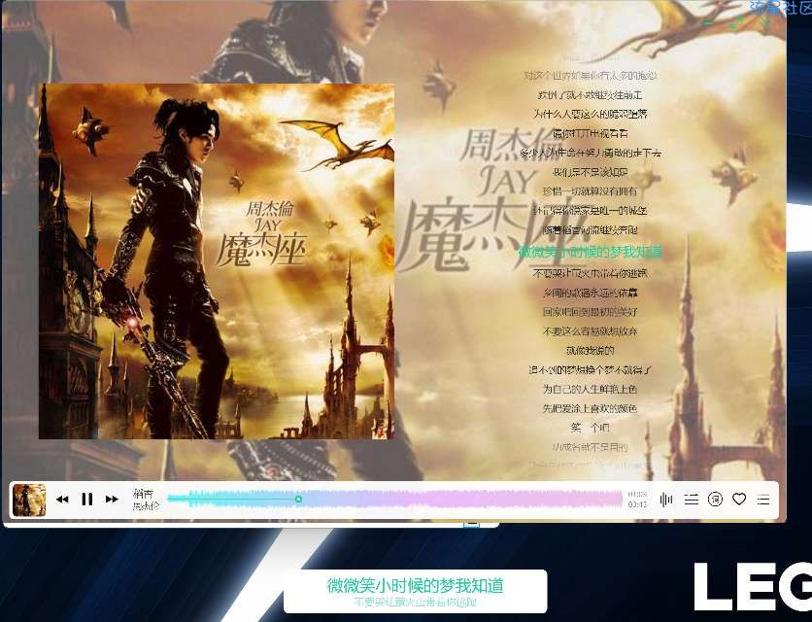Viewport: 812px width, 622px height.
Task: Select lyric line 珍惜一切就算没有拥有
Action: pyautogui.click(x=590, y=191)
